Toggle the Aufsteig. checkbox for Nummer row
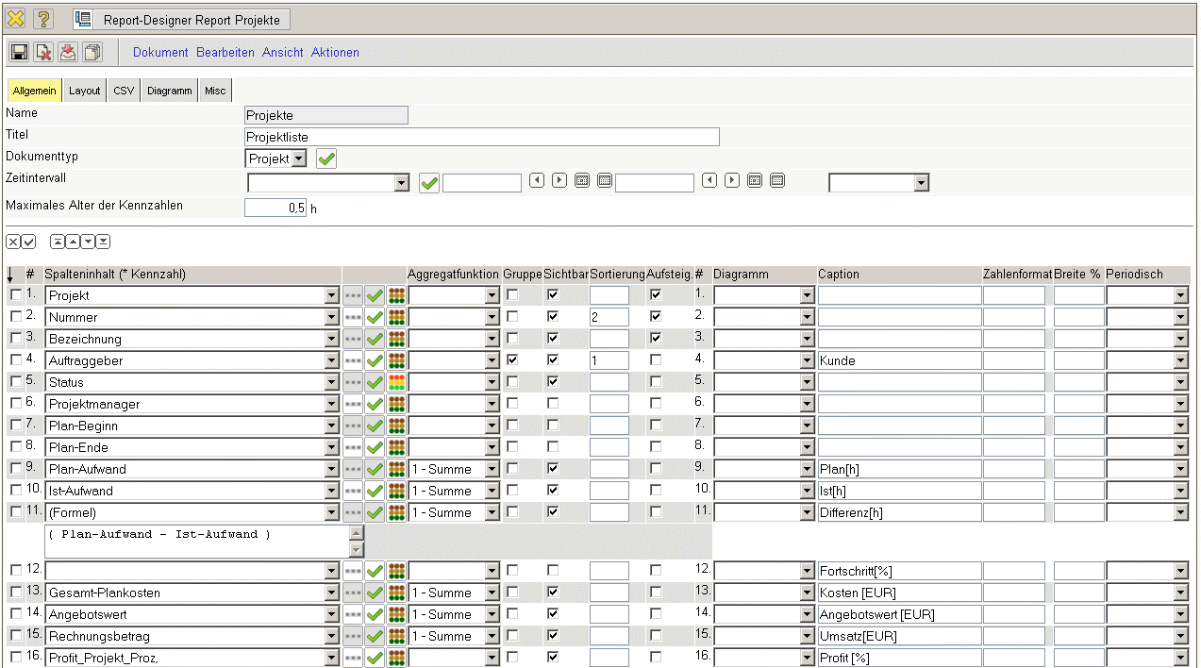Image resolution: width=1201 pixels, height=668 pixels. [656, 317]
